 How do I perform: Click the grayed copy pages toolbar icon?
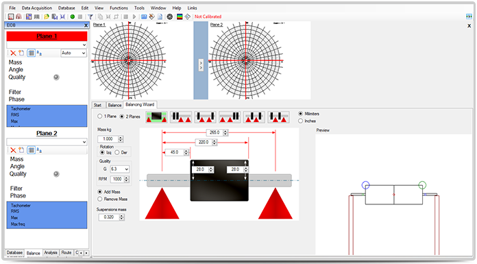(x=100, y=16)
